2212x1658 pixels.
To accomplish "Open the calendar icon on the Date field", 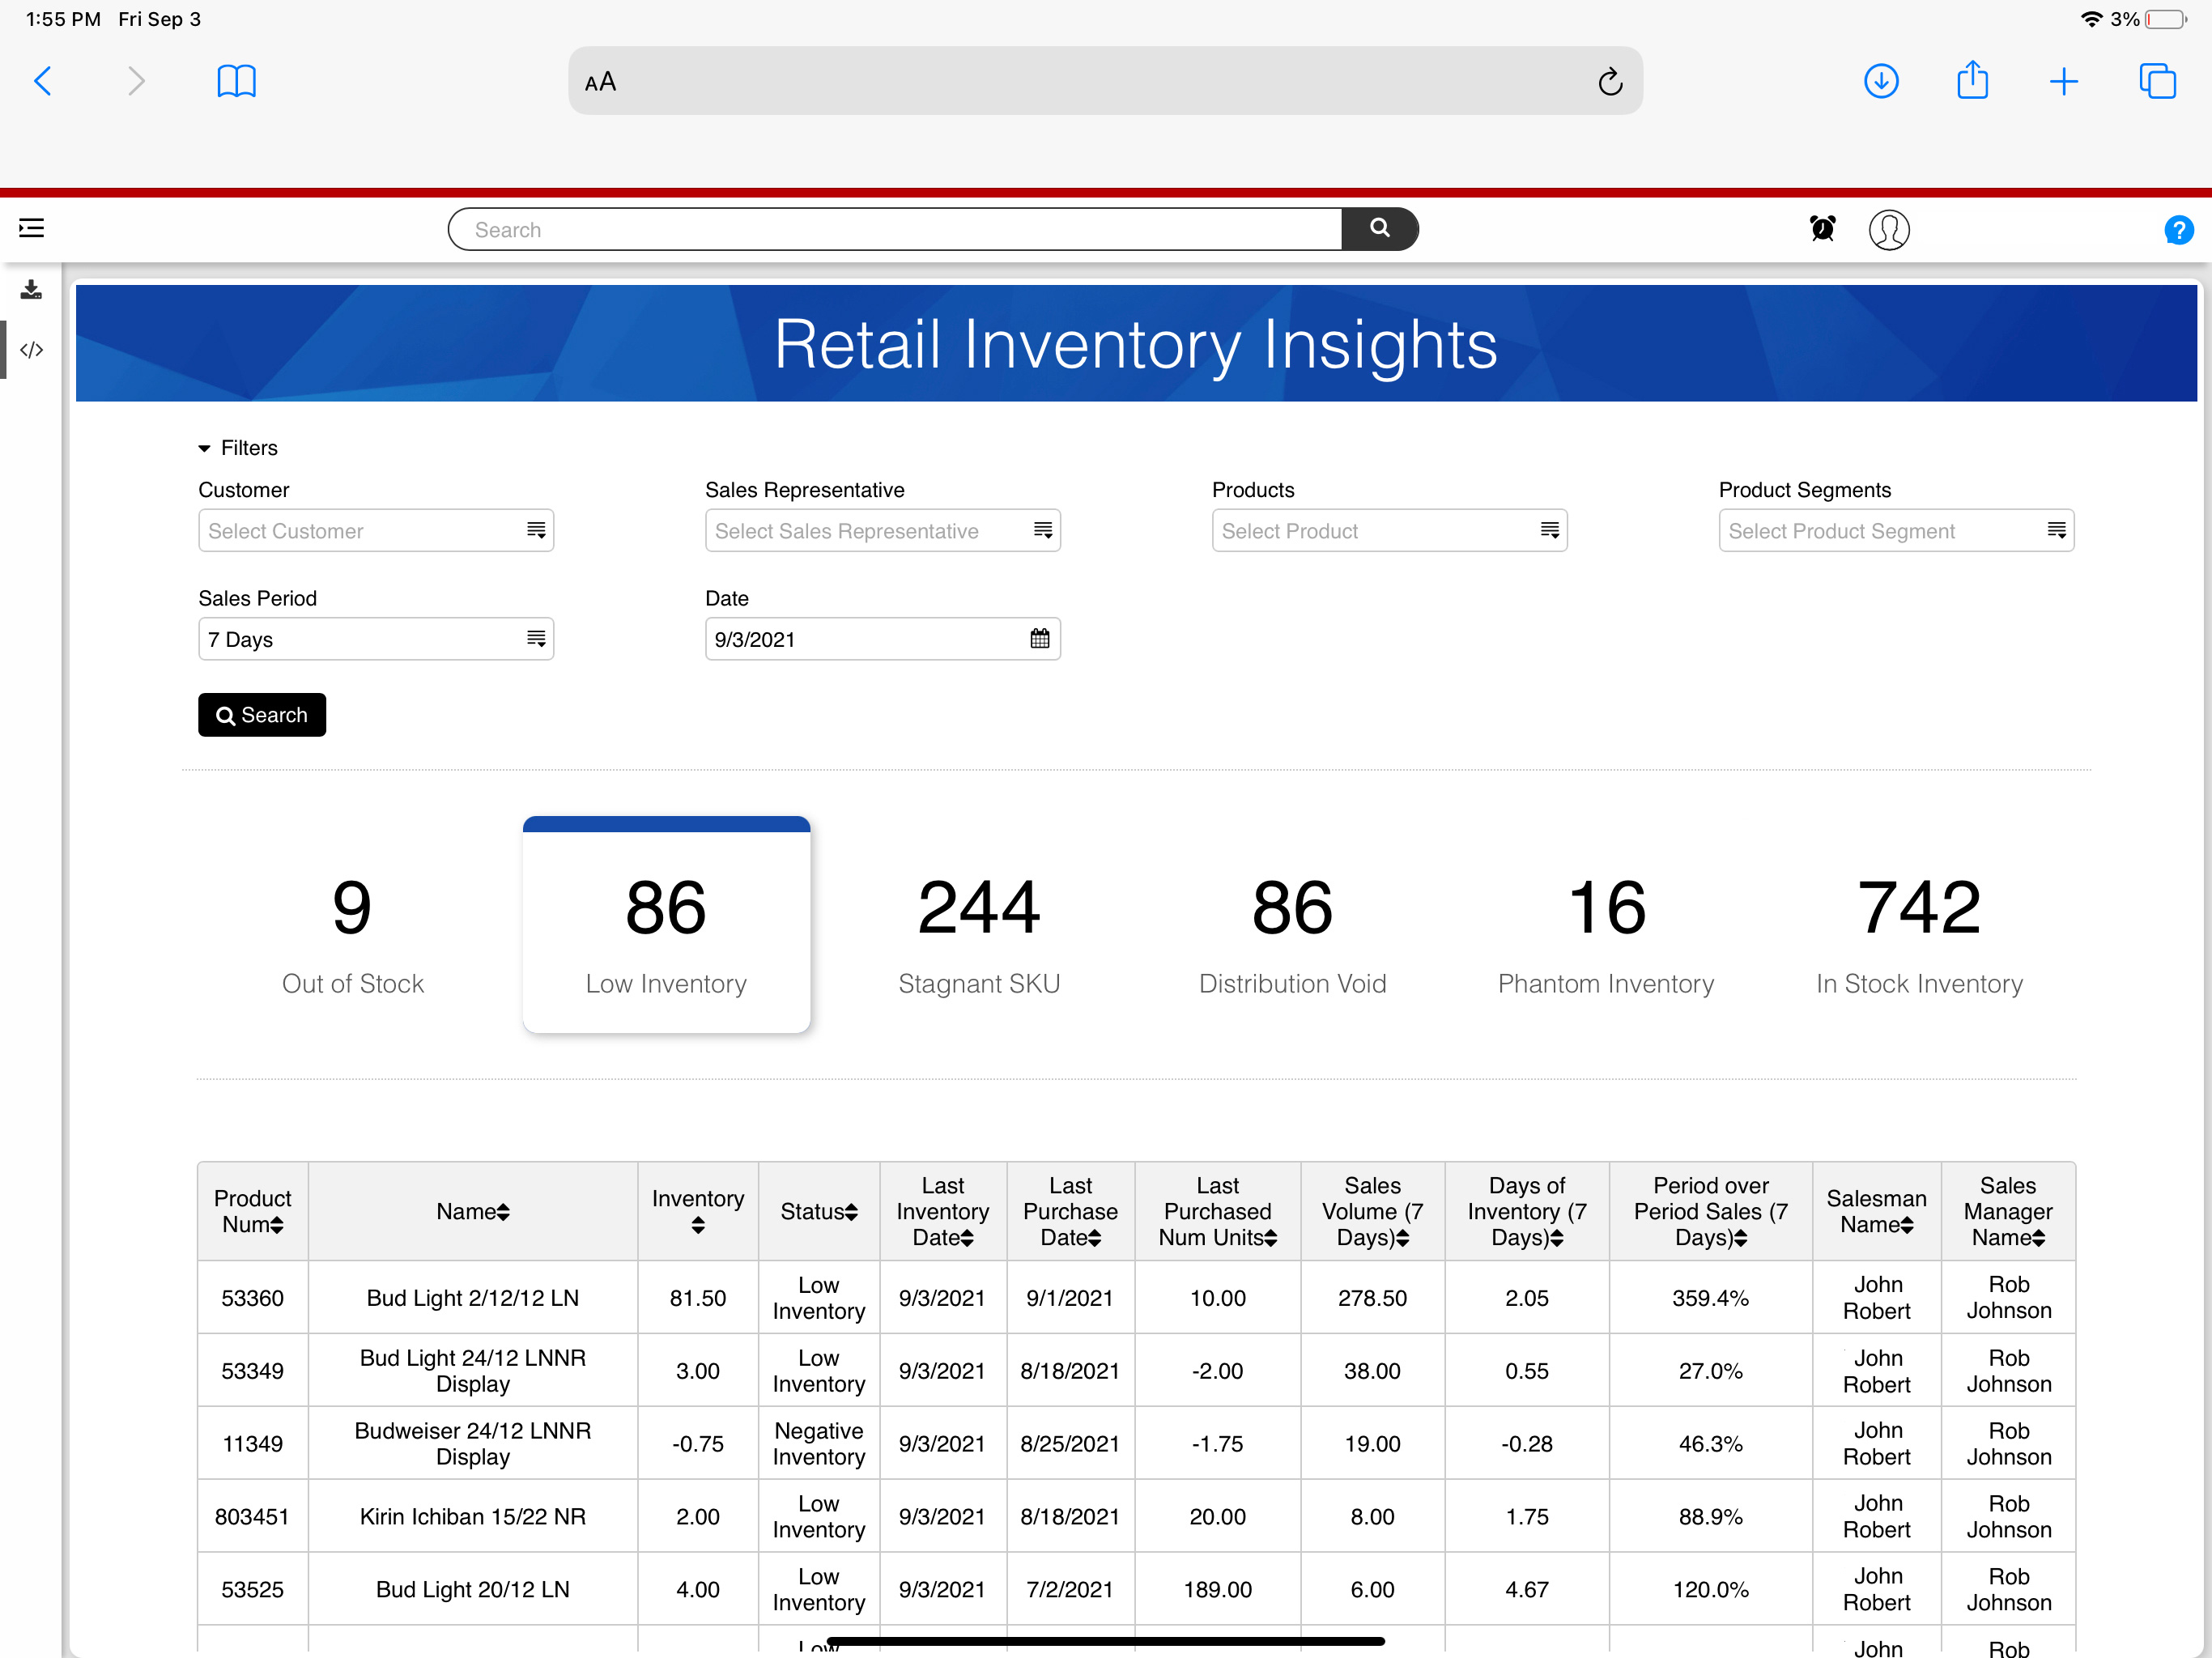I will [1038, 638].
